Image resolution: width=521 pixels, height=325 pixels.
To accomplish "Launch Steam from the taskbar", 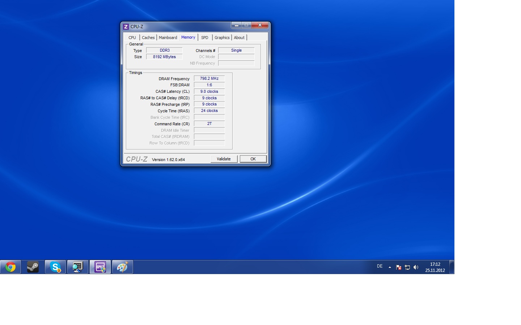I will tap(33, 267).
